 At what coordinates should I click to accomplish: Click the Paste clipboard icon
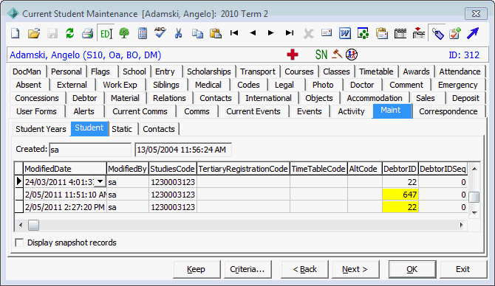(216, 33)
